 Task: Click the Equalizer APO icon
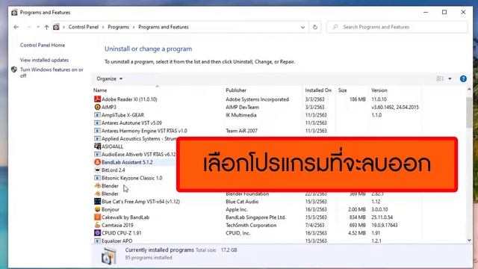(x=97, y=241)
